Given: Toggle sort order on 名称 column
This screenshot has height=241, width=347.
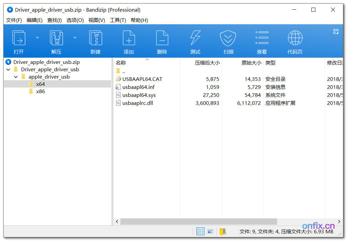Looking at the screenshot, I should [x=121, y=63].
